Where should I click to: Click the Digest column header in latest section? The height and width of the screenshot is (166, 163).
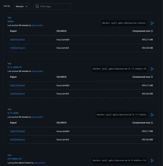[x=13, y=31]
